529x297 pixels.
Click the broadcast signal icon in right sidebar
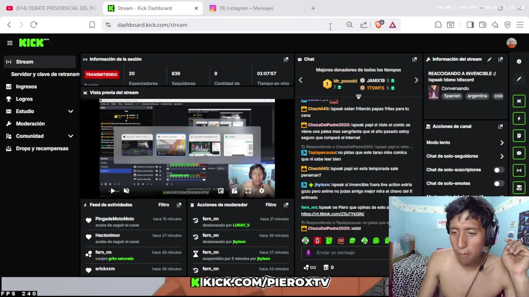click(519, 170)
